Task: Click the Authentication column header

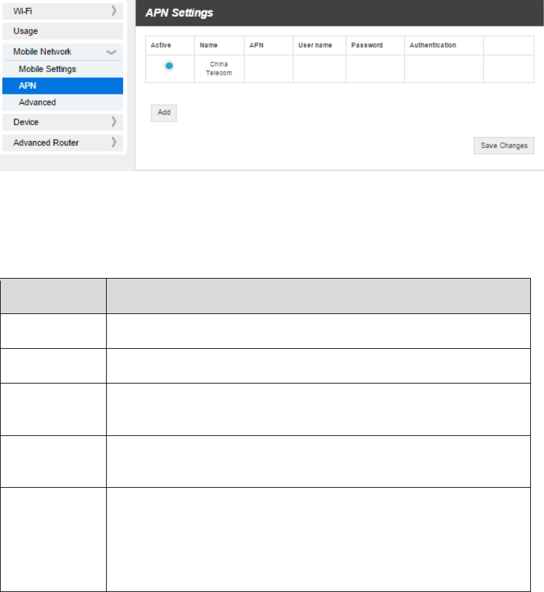Action: [x=444, y=45]
